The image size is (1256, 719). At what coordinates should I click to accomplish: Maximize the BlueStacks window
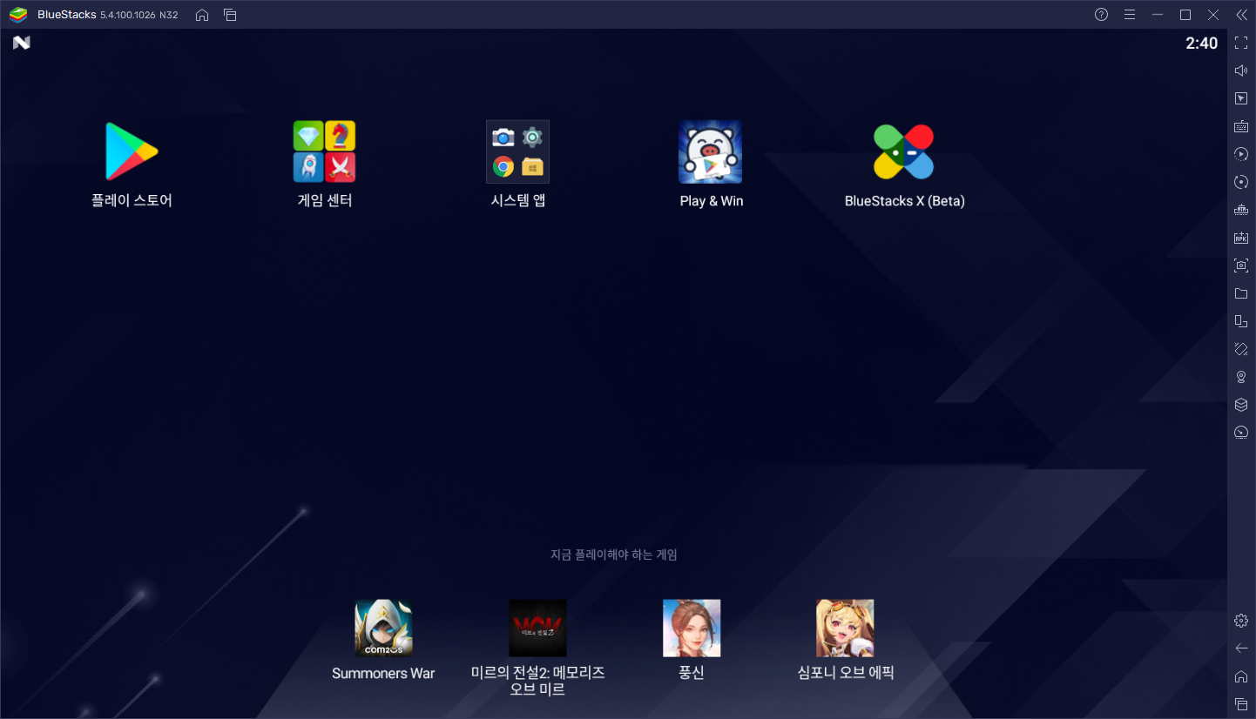[x=1185, y=15]
